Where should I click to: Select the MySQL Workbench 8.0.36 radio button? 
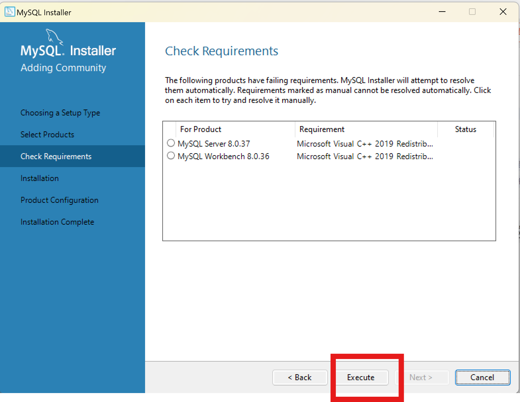tap(171, 156)
